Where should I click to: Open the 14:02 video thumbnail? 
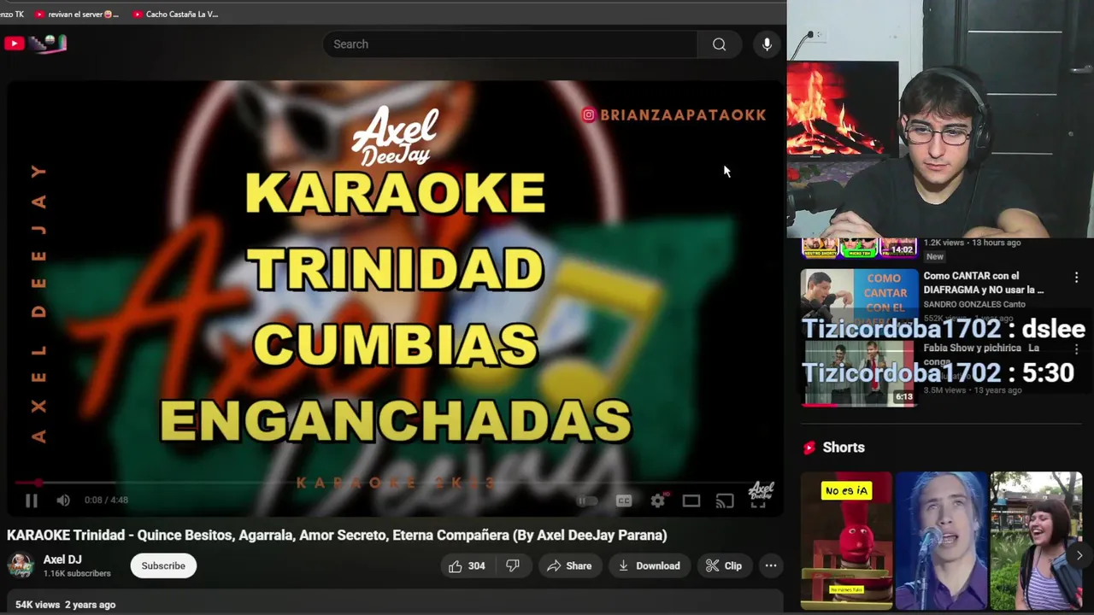point(859,248)
